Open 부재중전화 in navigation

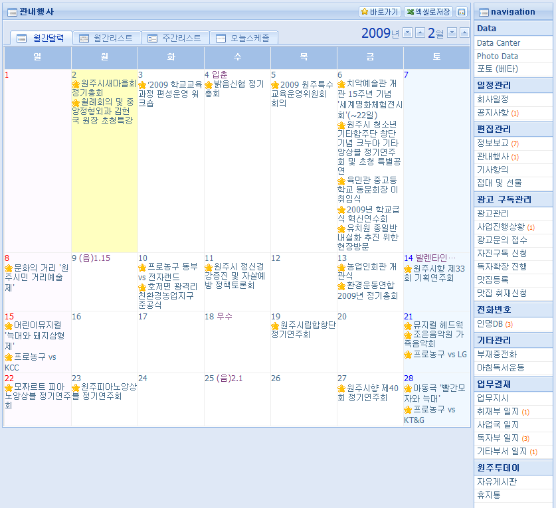[x=497, y=355]
